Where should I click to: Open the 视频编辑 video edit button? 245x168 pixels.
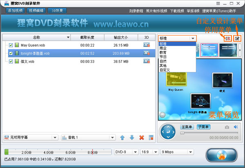click(36, 11)
